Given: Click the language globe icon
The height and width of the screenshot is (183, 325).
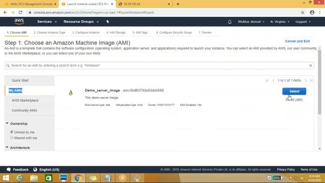Looking at the screenshot, I should [x=35, y=169].
